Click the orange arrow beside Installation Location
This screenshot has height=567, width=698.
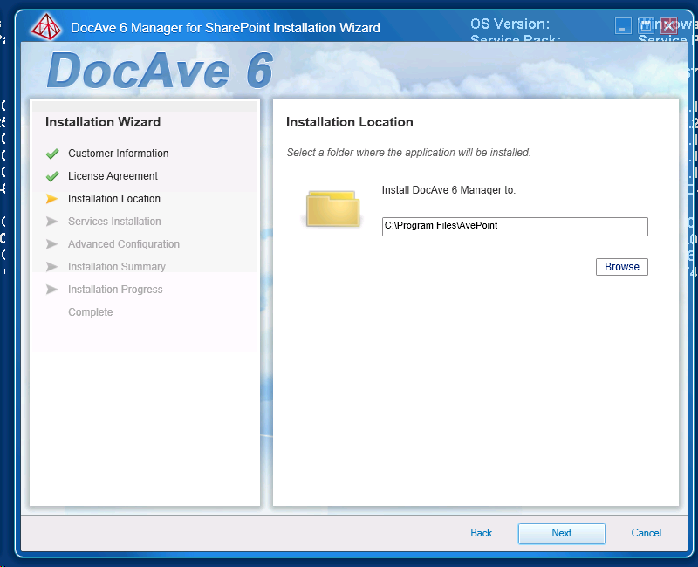coord(51,198)
